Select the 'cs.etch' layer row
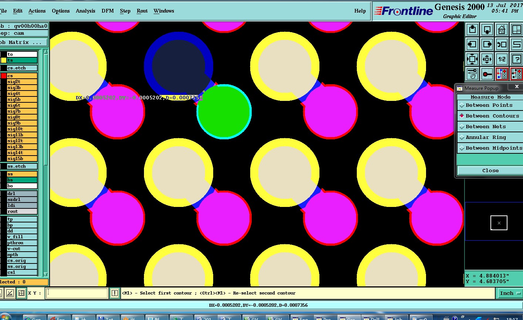Image resolution: width=523 pixels, height=320 pixels. click(22, 68)
